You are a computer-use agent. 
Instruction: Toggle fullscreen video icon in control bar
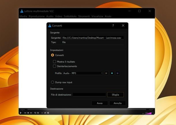(x=35, y=113)
